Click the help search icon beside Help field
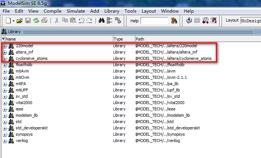 tap(174, 21)
